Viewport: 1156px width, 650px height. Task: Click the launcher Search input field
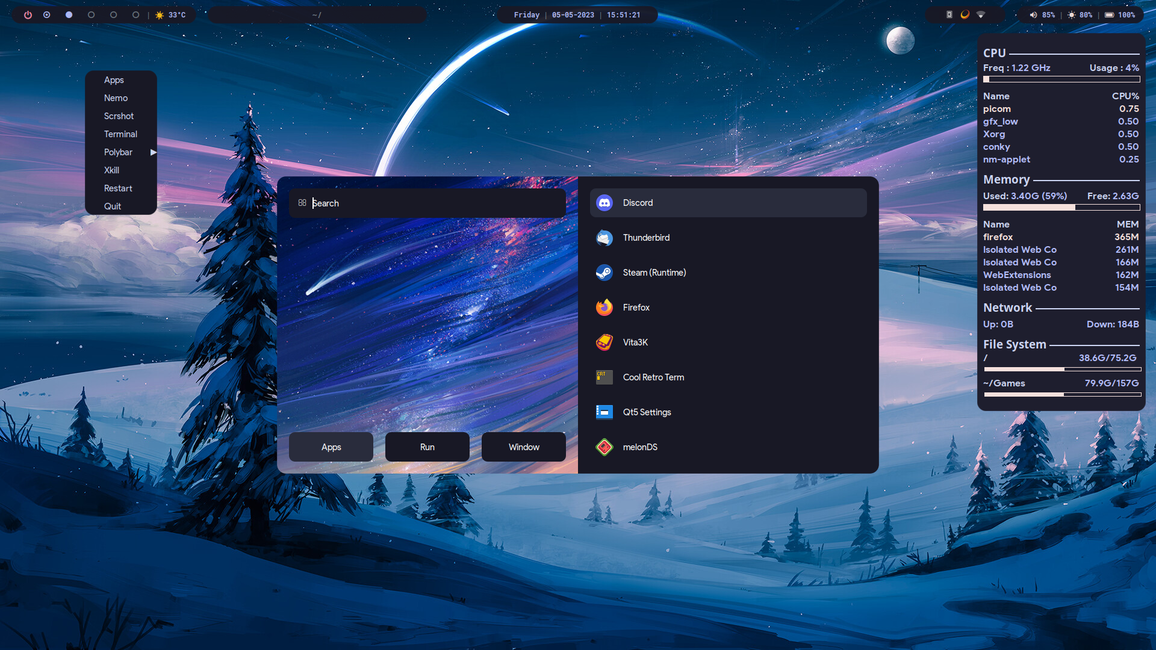point(427,203)
